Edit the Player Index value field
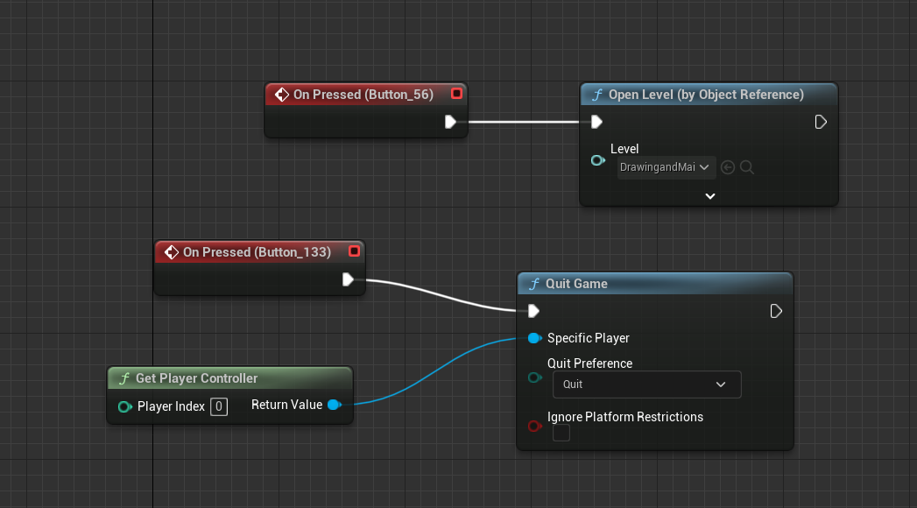 tap(219, 407)
